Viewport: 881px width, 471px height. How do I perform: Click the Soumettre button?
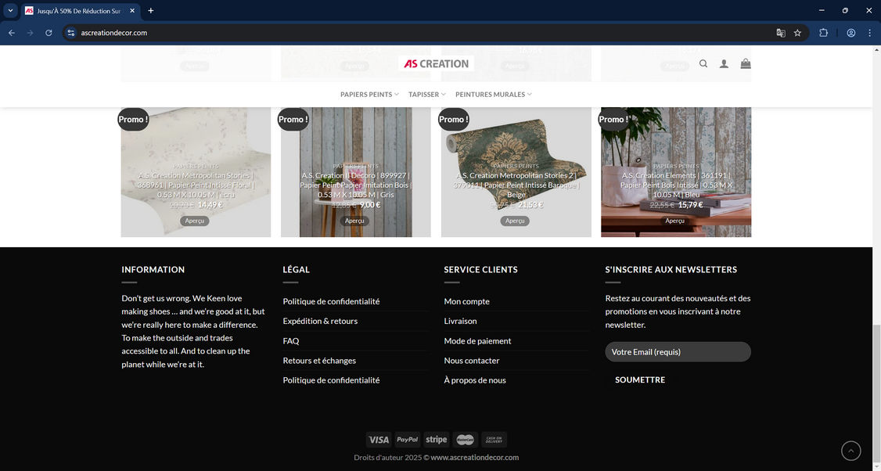[x=640, y=380]
